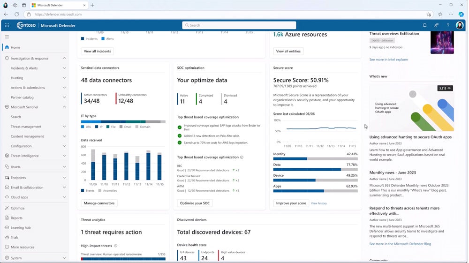The image size is (469, 263).
Task: Click the Defender search box
Action: tap(239, 25)
